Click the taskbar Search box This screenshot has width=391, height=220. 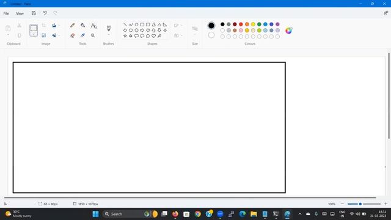(130, 214)
